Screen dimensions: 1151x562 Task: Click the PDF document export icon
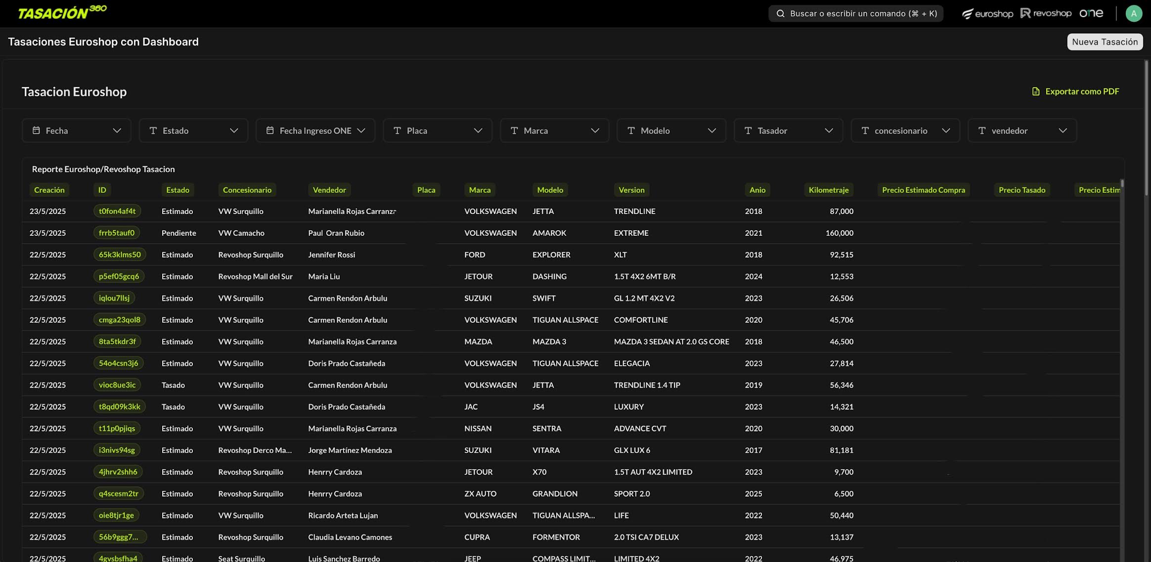(1036, 91)
